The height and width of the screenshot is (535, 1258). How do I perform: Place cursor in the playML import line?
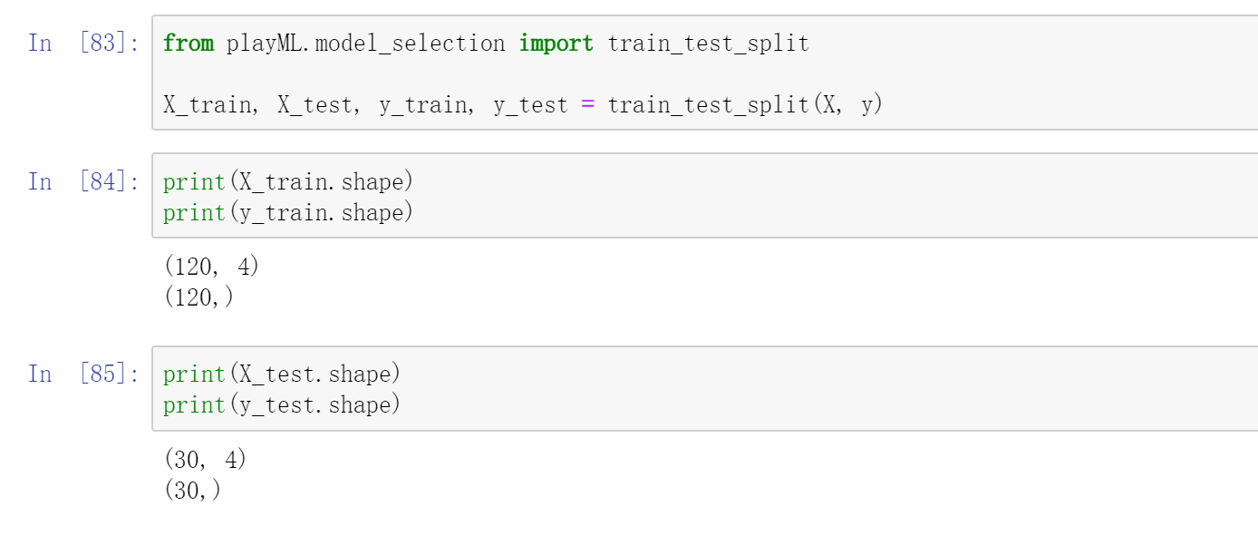click(x=485, y=43)
